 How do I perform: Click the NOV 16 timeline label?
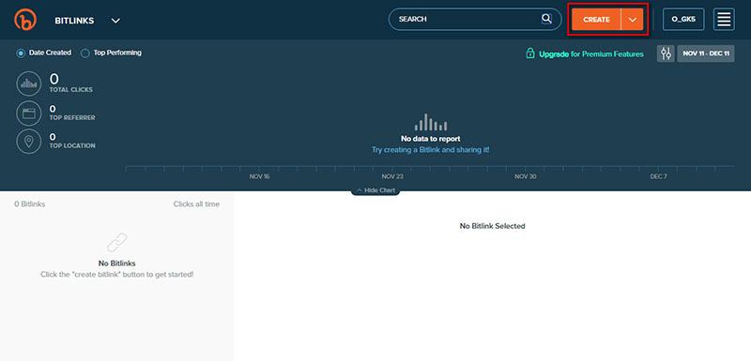pos(260,177)
